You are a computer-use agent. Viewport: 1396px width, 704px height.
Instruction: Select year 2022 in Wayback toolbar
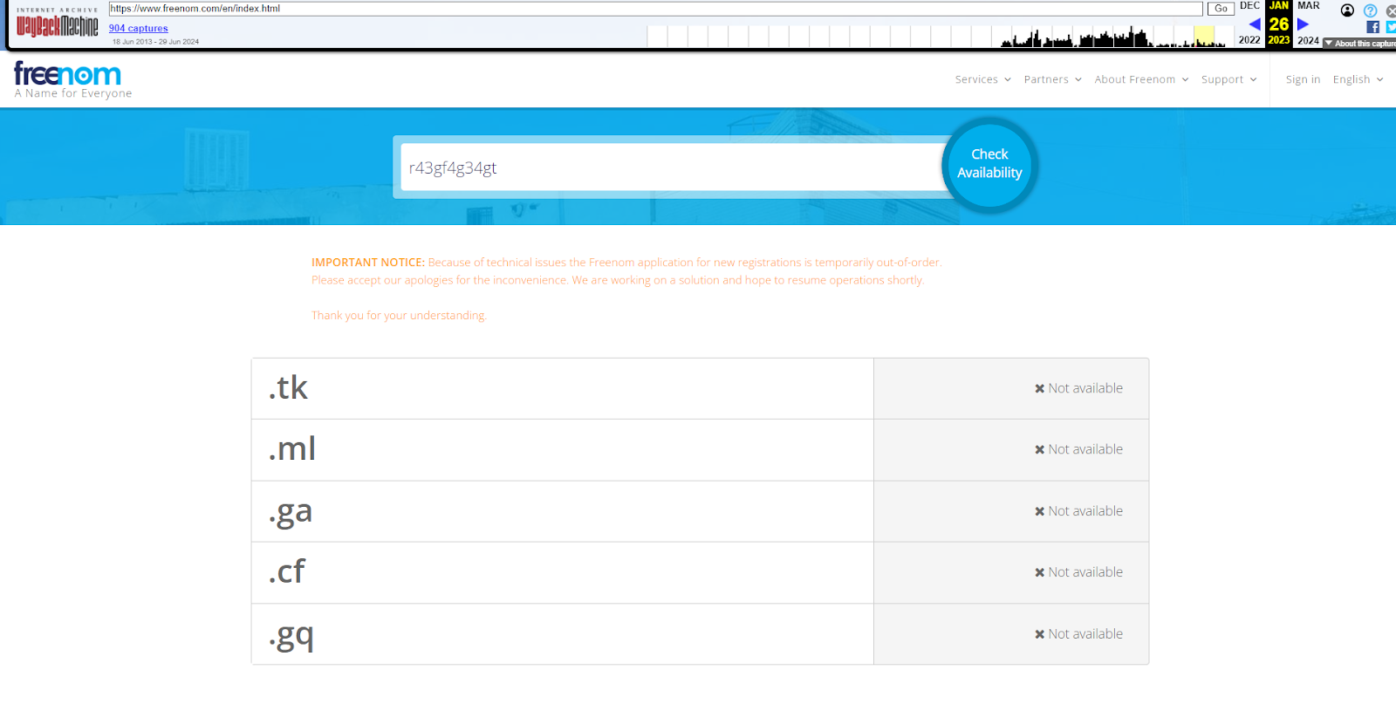(x=1249, y=40)
